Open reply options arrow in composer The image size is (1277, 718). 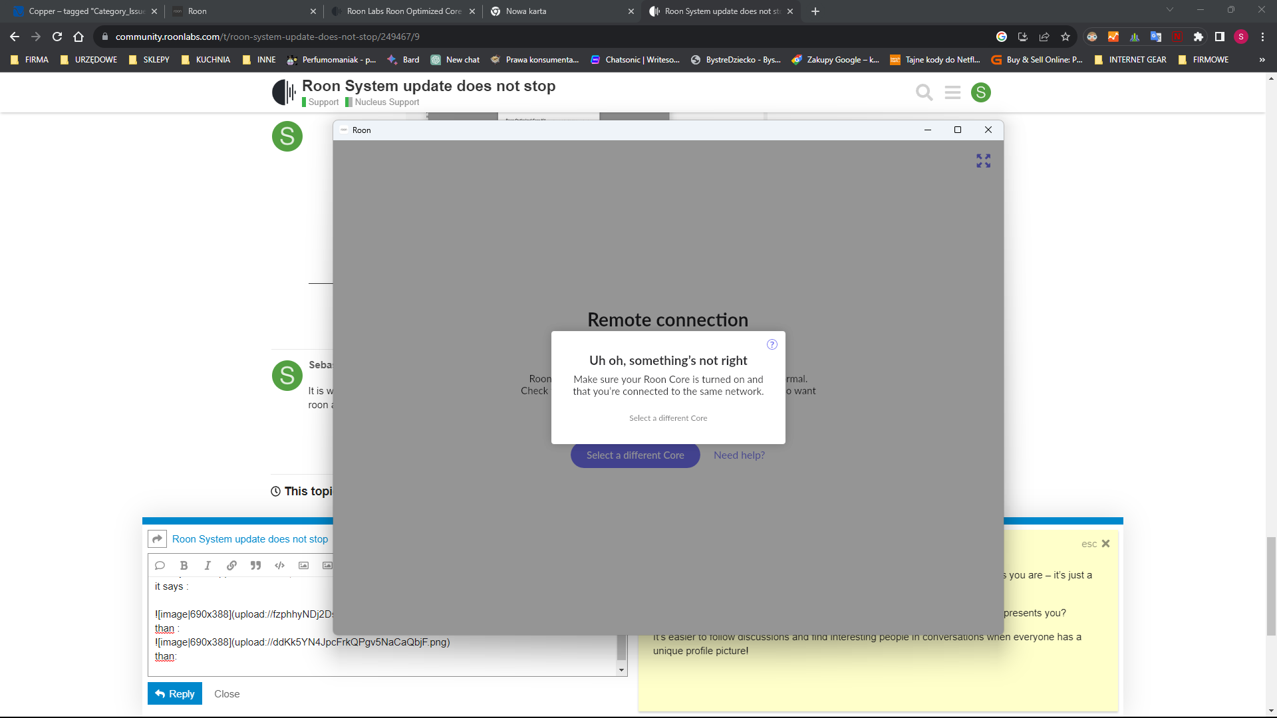[157, 538]
